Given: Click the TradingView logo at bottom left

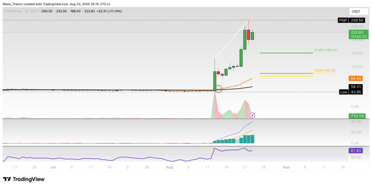Looking at the screenshot, I should click(24, 179).
